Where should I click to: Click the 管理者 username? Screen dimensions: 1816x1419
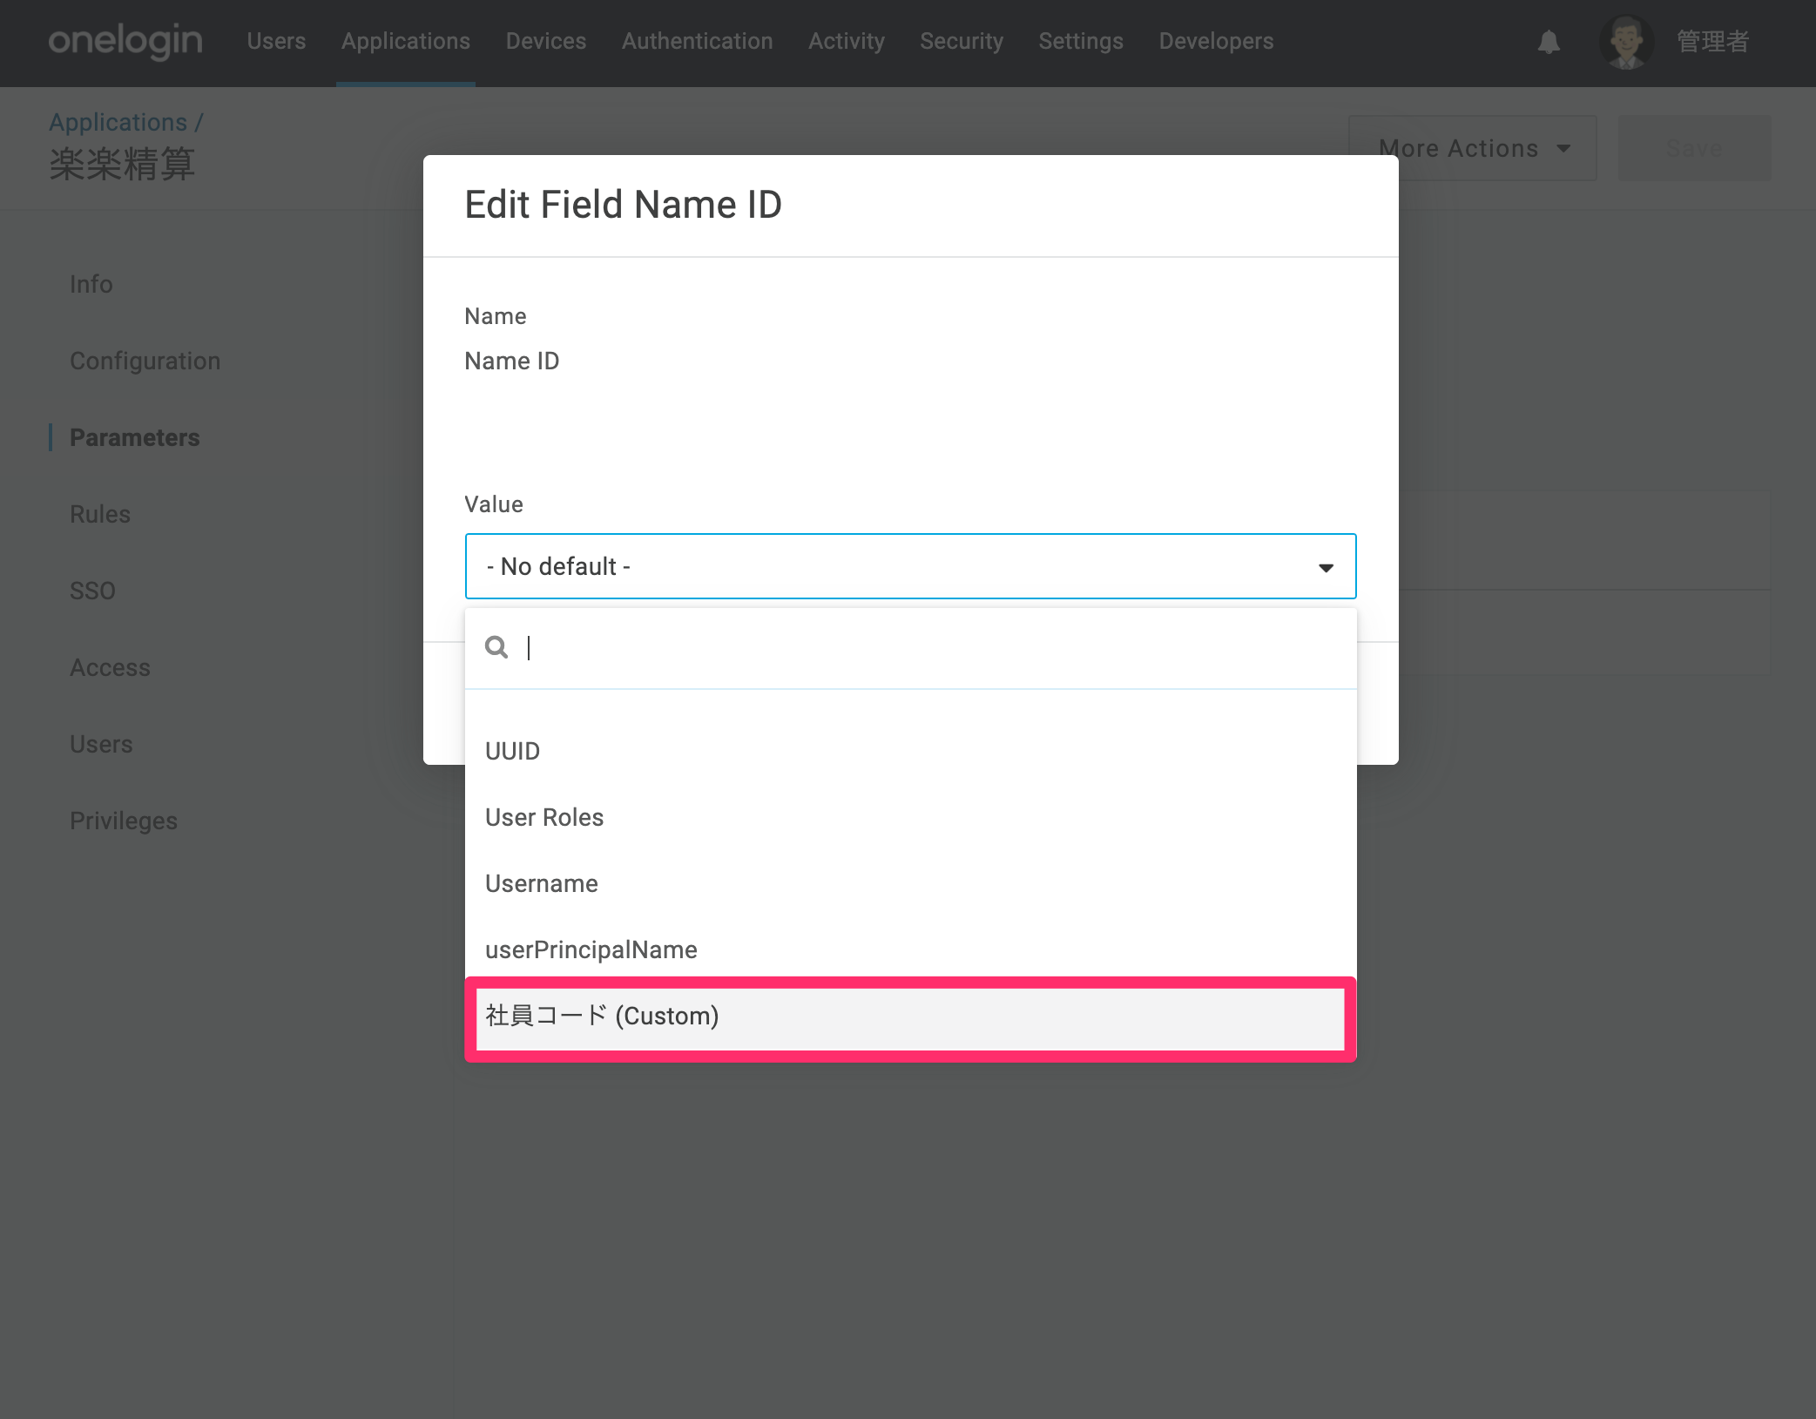[1712, 42]
